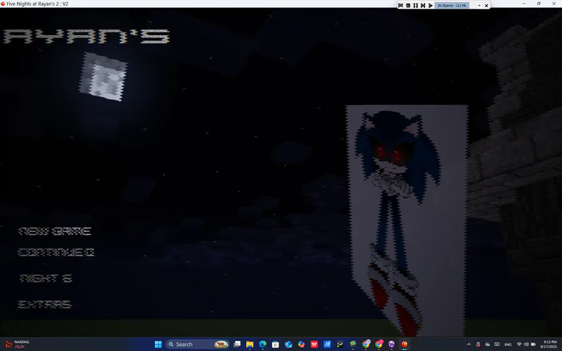
Task: Open the Windows Start menu
Action: pyautogui.click(x=158, y=344)
